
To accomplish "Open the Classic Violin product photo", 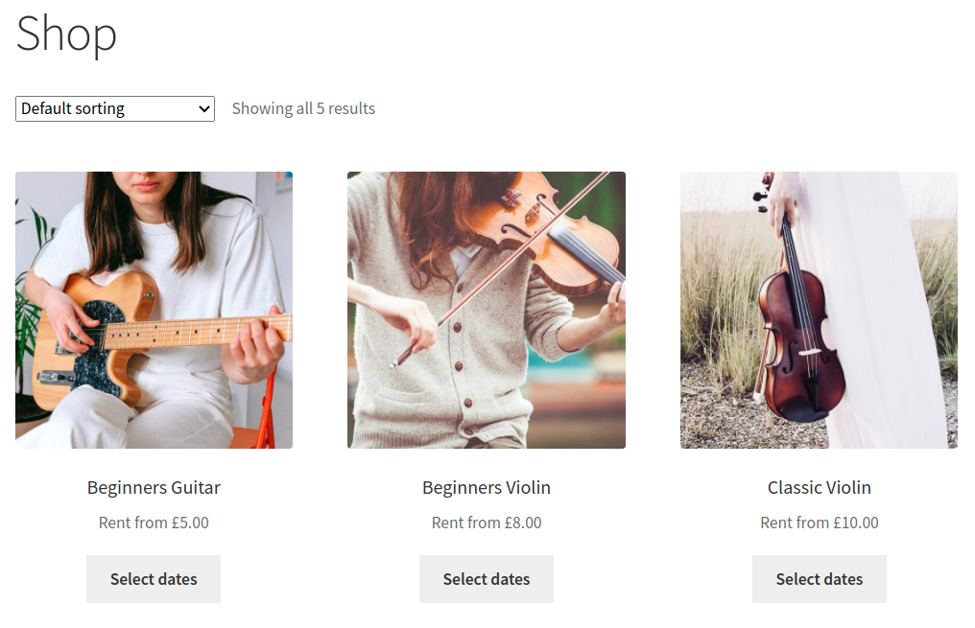I will (x=819, y=310).
